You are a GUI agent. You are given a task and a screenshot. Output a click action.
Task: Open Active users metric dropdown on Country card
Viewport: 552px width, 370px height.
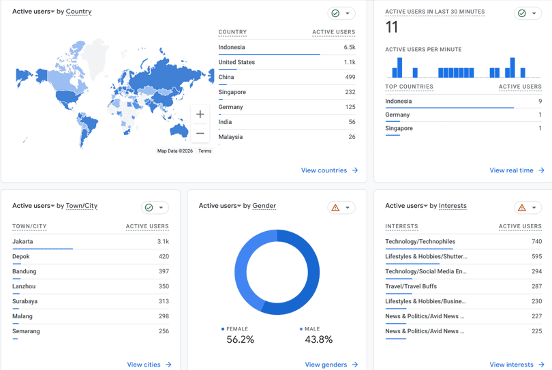33,12
